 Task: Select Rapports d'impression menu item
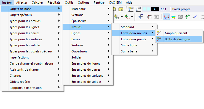pos(32,88)
